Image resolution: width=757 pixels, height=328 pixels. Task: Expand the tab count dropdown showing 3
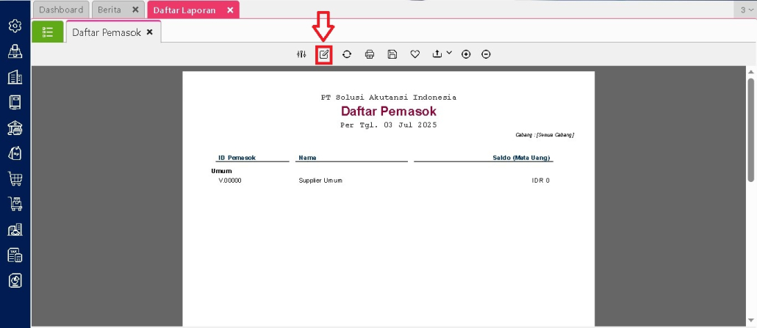(x=745, y=10)
